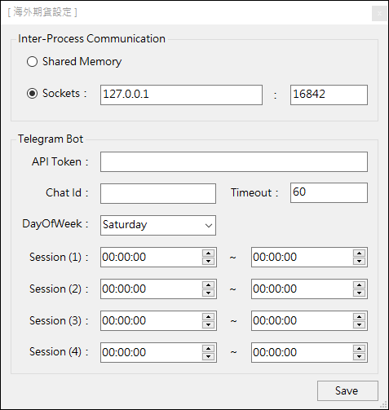The width and height of the screenshot is (389, 410).
Task: Decrease Session (2) end time with down arrow
Action: 359,293
